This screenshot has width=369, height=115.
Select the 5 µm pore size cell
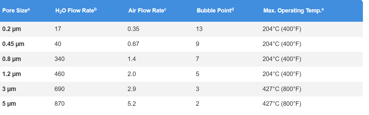[x=9, y=104]
